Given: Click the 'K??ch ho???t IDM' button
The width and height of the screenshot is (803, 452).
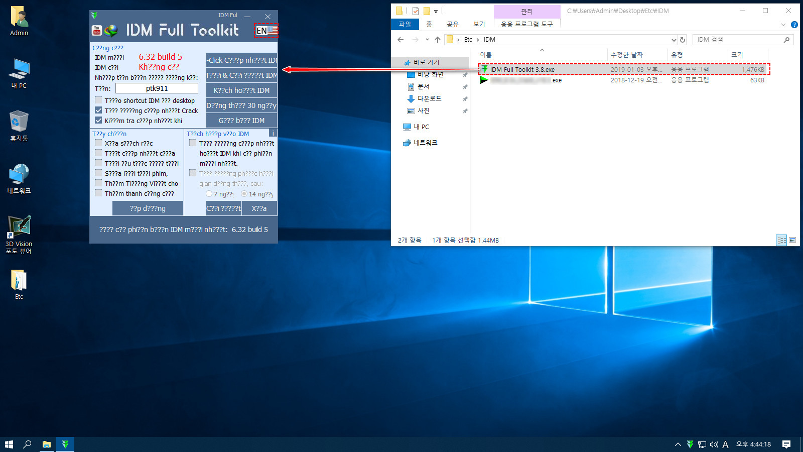Looking at the screenshot, I should [x=241, y=90].
